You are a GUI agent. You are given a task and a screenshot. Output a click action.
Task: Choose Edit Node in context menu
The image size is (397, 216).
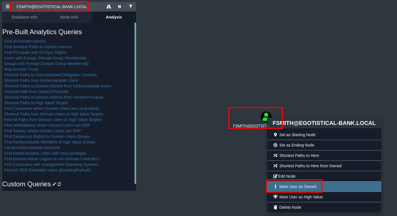click(324, 176)
